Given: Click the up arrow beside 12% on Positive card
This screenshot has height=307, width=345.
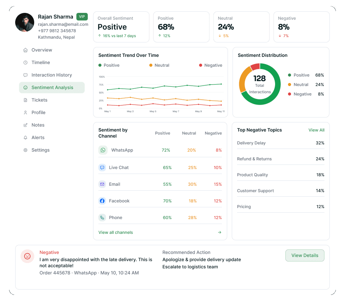Looking at the screenshot, I should click(160, 36).
